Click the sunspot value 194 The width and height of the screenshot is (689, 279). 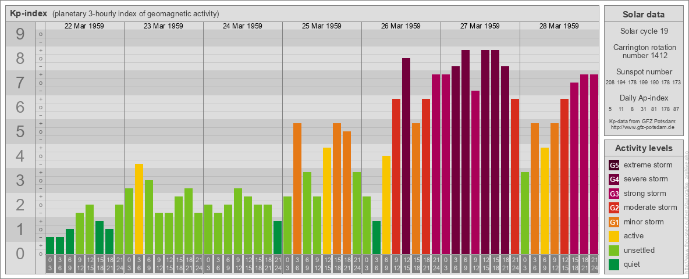tap(621, 83)
